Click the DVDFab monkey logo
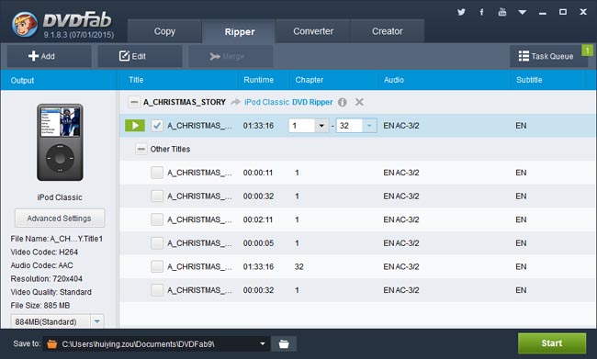 click(x=25, y=25)
